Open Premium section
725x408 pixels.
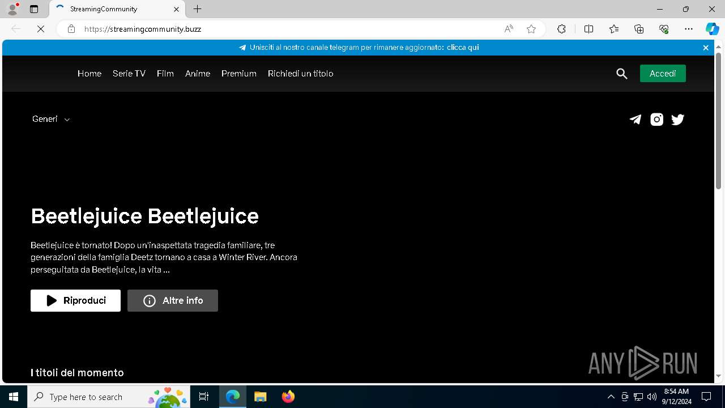(x=239, y=74)
